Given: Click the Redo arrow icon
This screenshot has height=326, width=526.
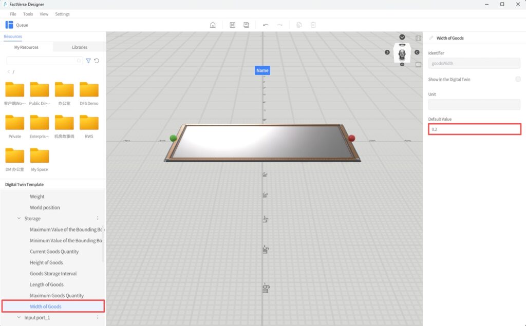Looking at the screenshot, I should coord(279,25).
